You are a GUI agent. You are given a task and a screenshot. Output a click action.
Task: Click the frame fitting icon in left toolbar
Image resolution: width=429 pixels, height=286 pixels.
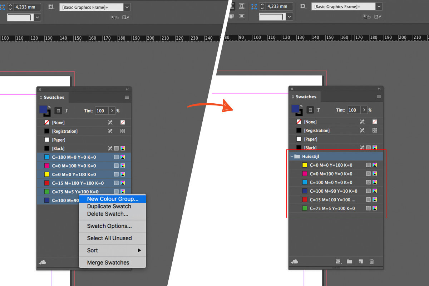point(51,7)
